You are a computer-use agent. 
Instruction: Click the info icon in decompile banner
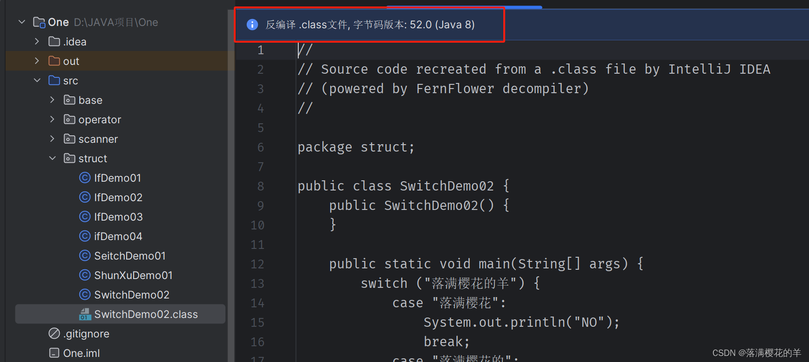(252, 25)
